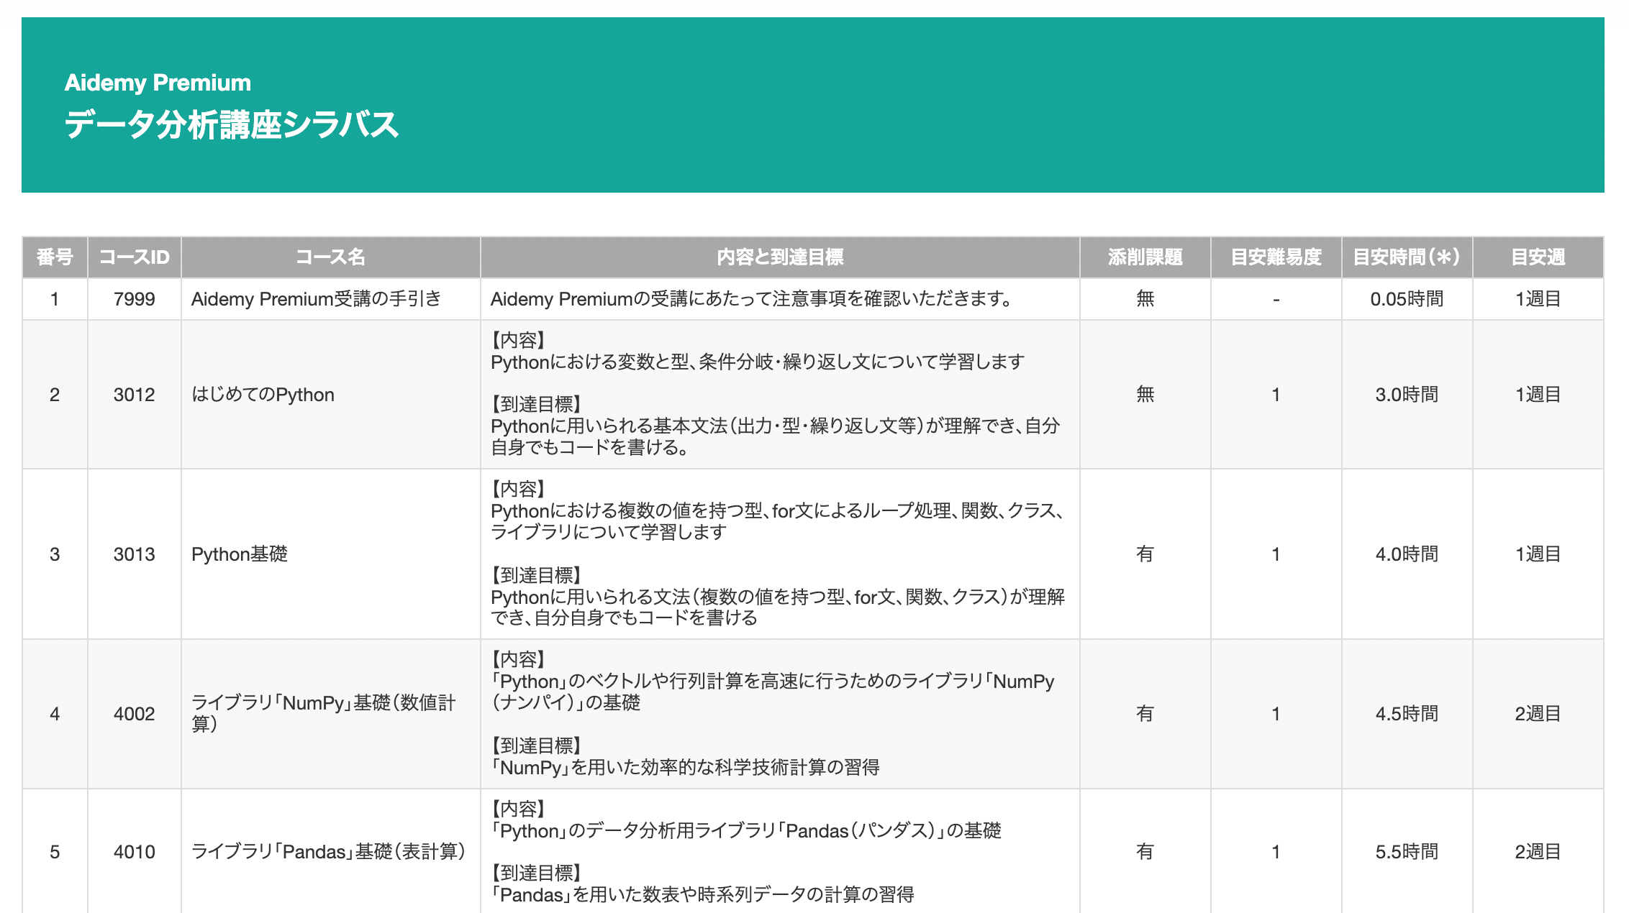Select course ID 4002 cell
The height and width of the screenshot is (913, 1629).
tap(135, 714)
